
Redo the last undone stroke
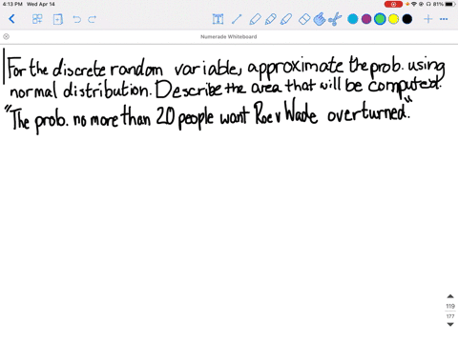93,19
